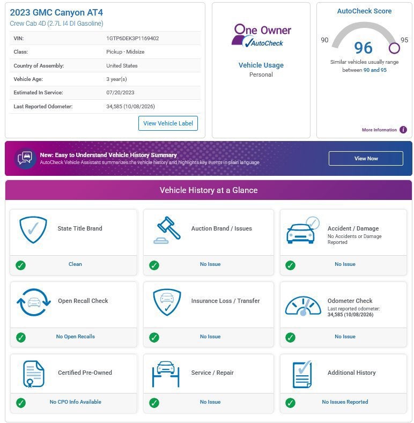Image resolution: width=414 pixels, height=423 pixels.
Task: Click the vehicle assistant chat icon in banner
Action: pos(25,158)
